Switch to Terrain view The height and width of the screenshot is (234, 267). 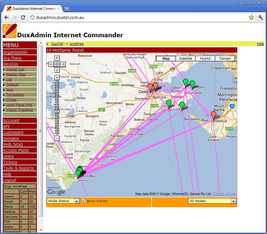pos(225,59)
